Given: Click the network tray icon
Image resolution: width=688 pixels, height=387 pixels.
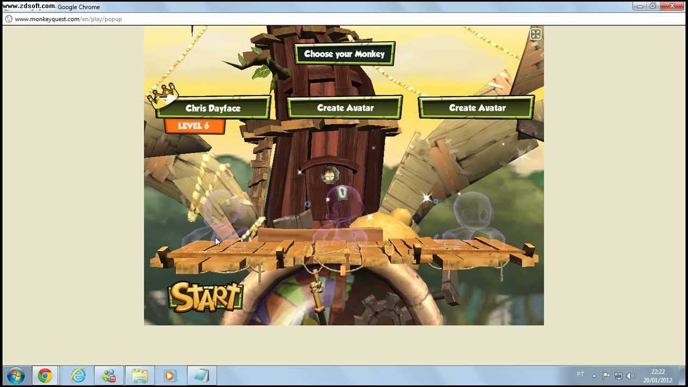Looking at the screenshot, I should click(618, 376).
